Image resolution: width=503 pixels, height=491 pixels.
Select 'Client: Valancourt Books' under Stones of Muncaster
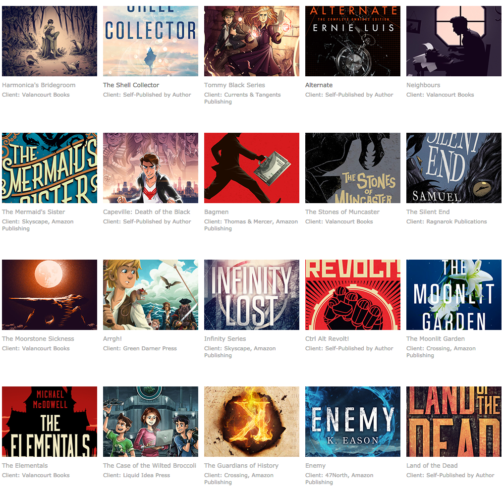tap(339, 221)
